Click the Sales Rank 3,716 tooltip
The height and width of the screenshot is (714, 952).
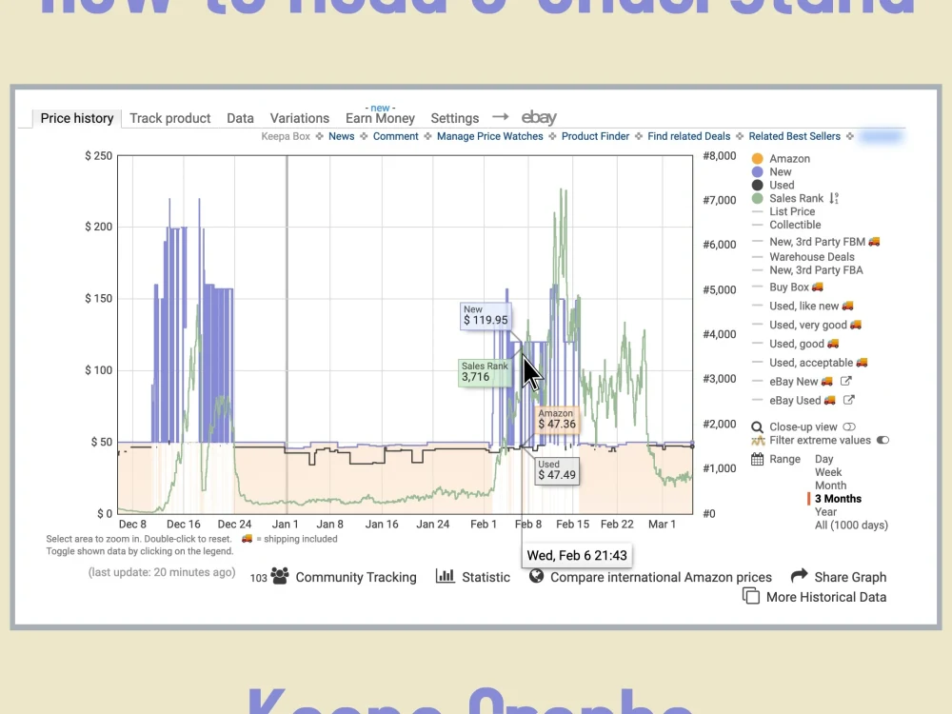click(x=484, y=372)
